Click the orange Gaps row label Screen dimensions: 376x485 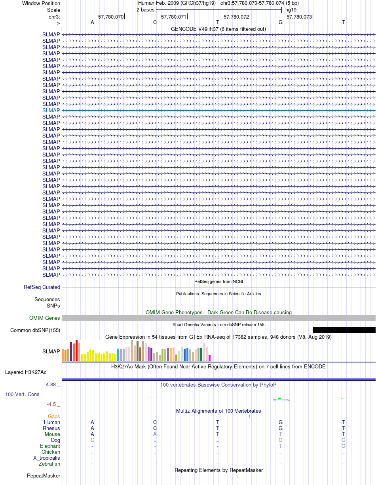[54, 416]
